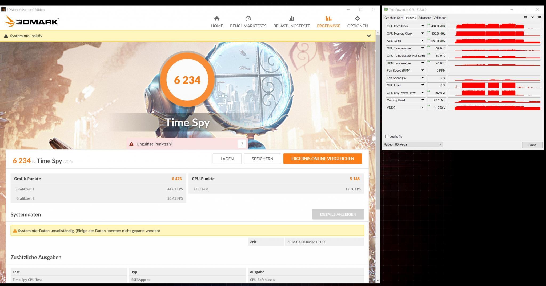Open the Fan Speed (RPM) sensor dropdown
Image resolution: width=546 pixels, height=286 pixels.
pyautogui.click(x=423, y=71)
